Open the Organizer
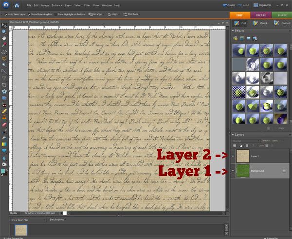The image size is (292, 239). 262,5
